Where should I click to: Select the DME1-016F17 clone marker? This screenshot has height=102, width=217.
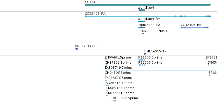point(145,54)
